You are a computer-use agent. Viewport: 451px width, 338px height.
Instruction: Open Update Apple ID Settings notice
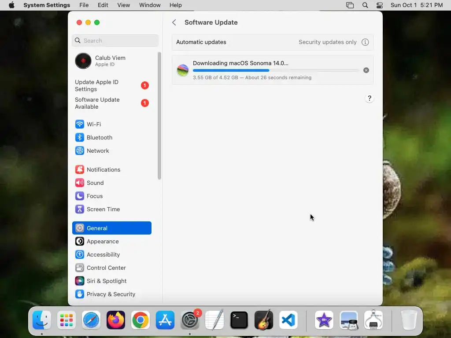point(111,86)
